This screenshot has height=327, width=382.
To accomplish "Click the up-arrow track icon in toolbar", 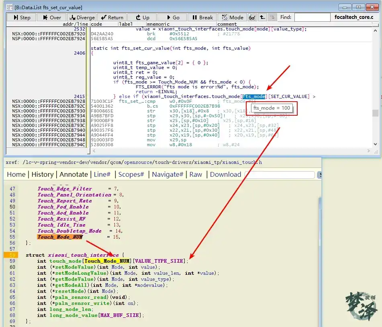I will pyautogui.click(x=262, y=18).
